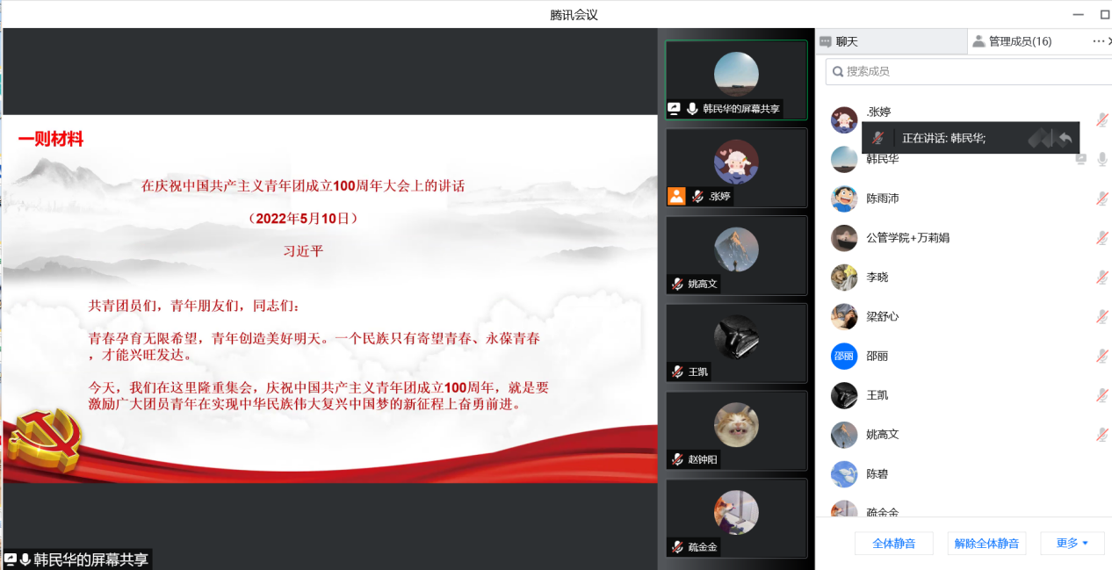Toggle mute for 李晓 in member list
The width and height of the screenshot is (1112, 570).
point(1101,278)
